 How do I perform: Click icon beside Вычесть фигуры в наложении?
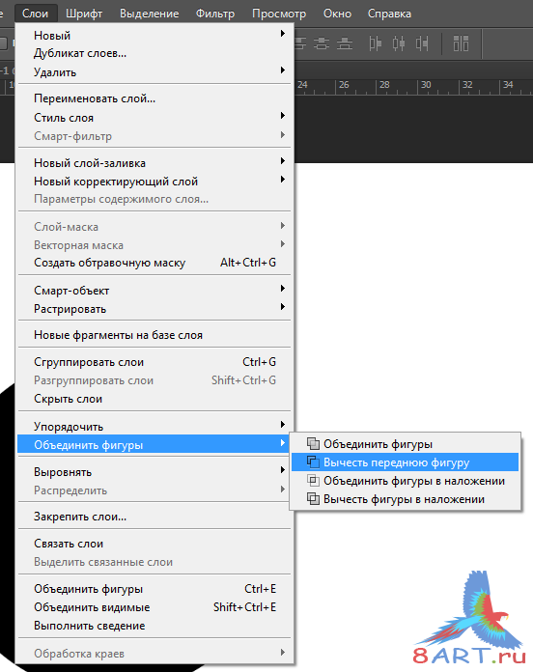(313, 499)
